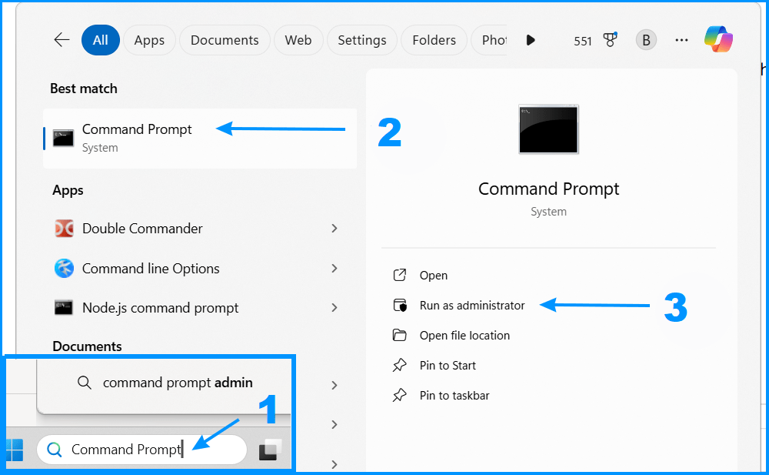Choose Run as administrator
Viewport: 769px width, 475px height.
pos(472,306)
